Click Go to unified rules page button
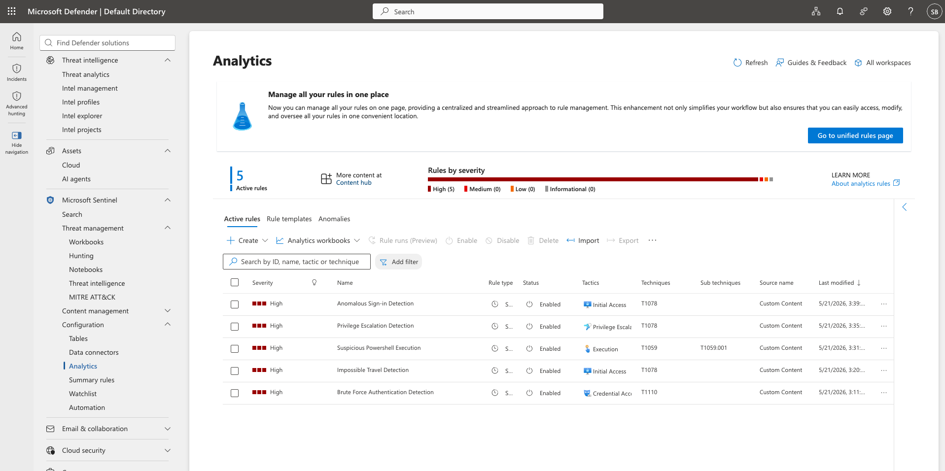This screenshot has width=945, height=471. (855, 135)
